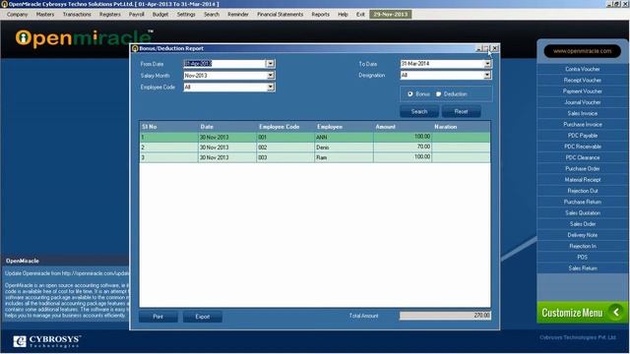This screenshot has height=354, width=630.
Task: Click the Exit menu item
Action: tap(360, 14)
